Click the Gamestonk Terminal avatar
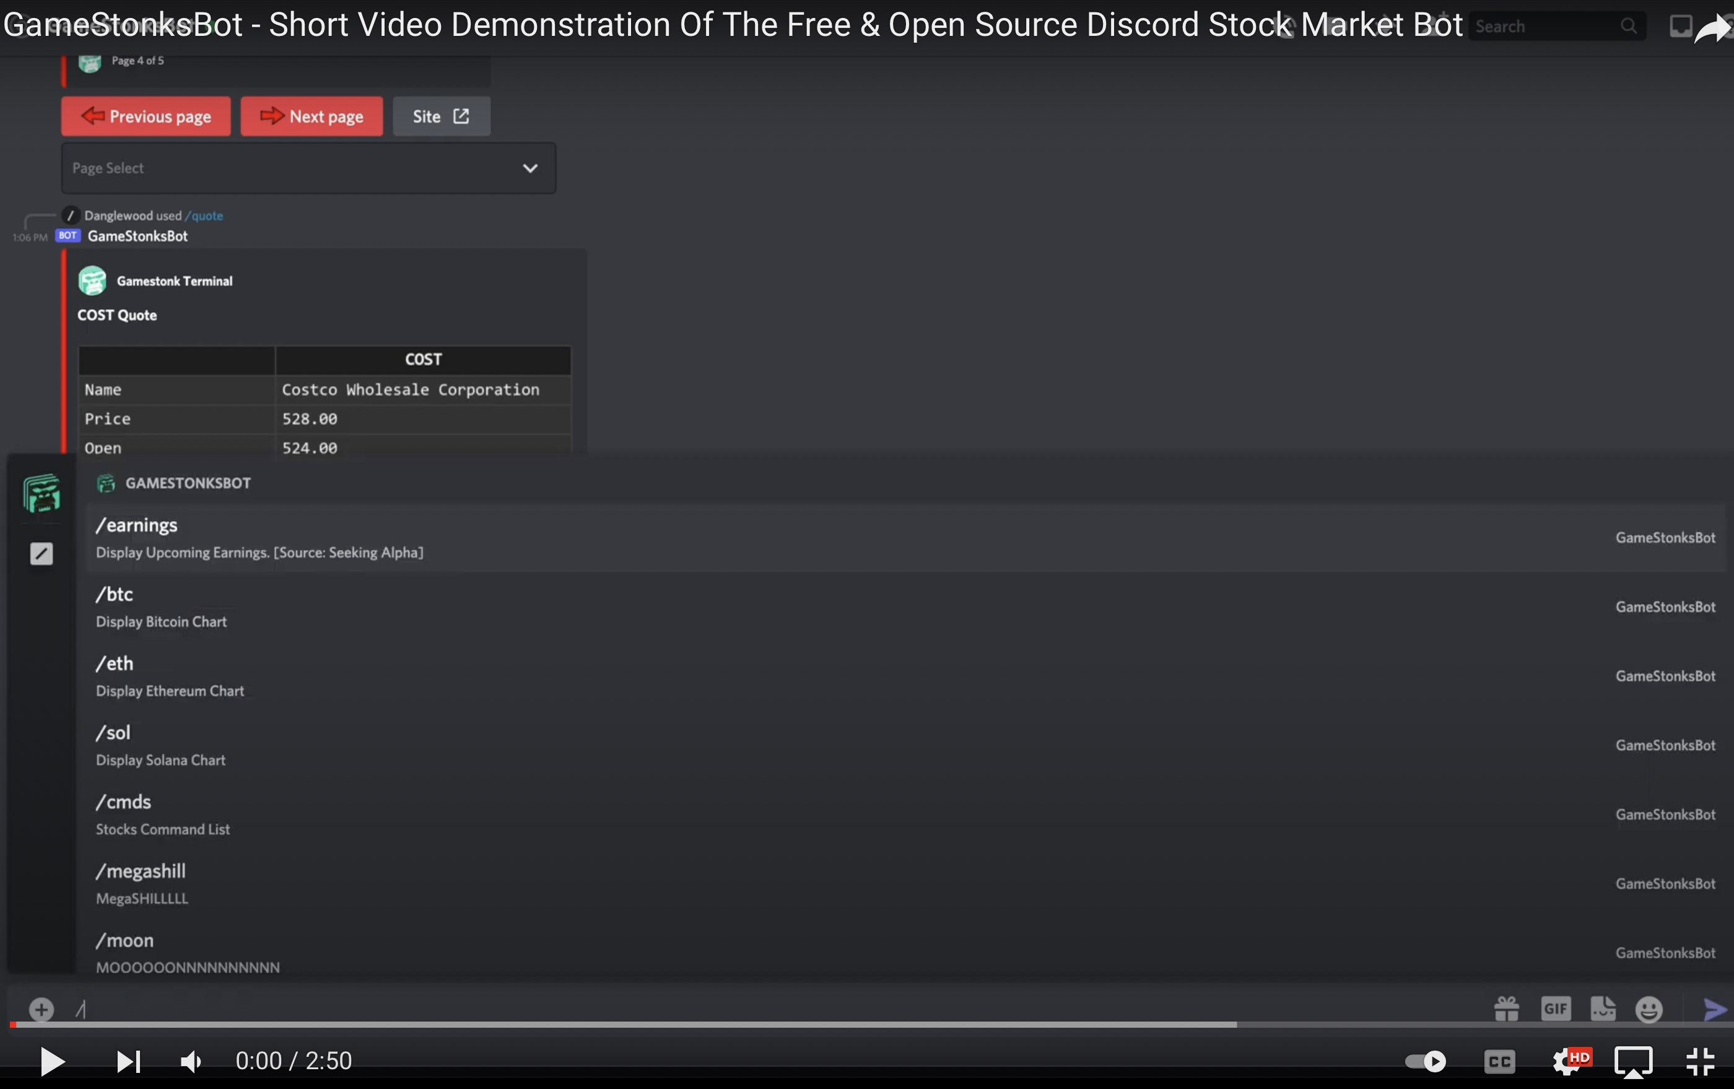Image resolution: width=1734 pixels, height=1089 pixels. (x=92, y=282)
